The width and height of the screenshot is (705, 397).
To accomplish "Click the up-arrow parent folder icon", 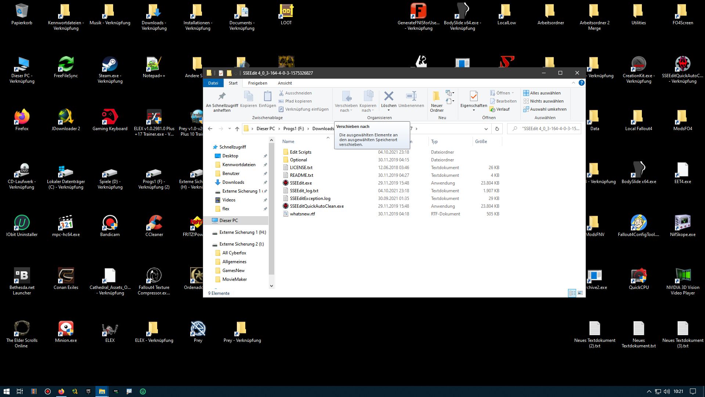I will click(237, 129).
